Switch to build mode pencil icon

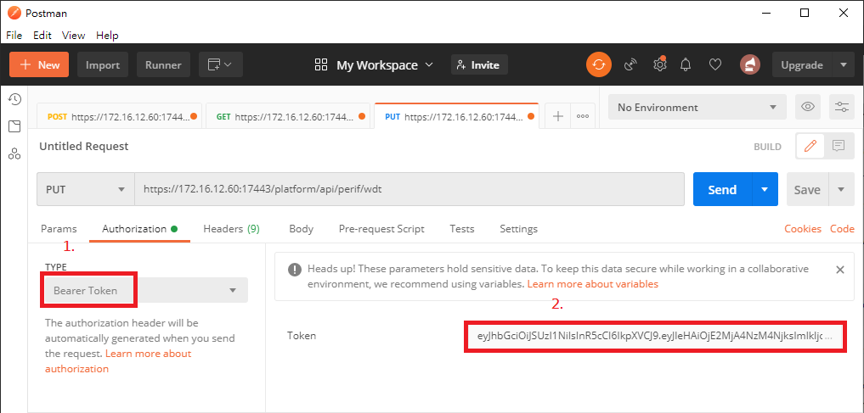(810, 146)
